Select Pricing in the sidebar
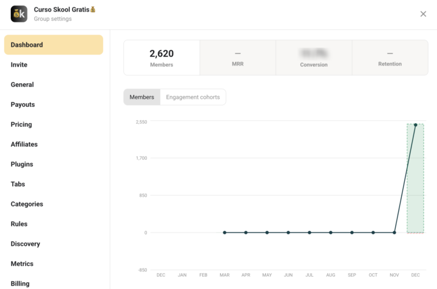 click(x=53, y=124)
